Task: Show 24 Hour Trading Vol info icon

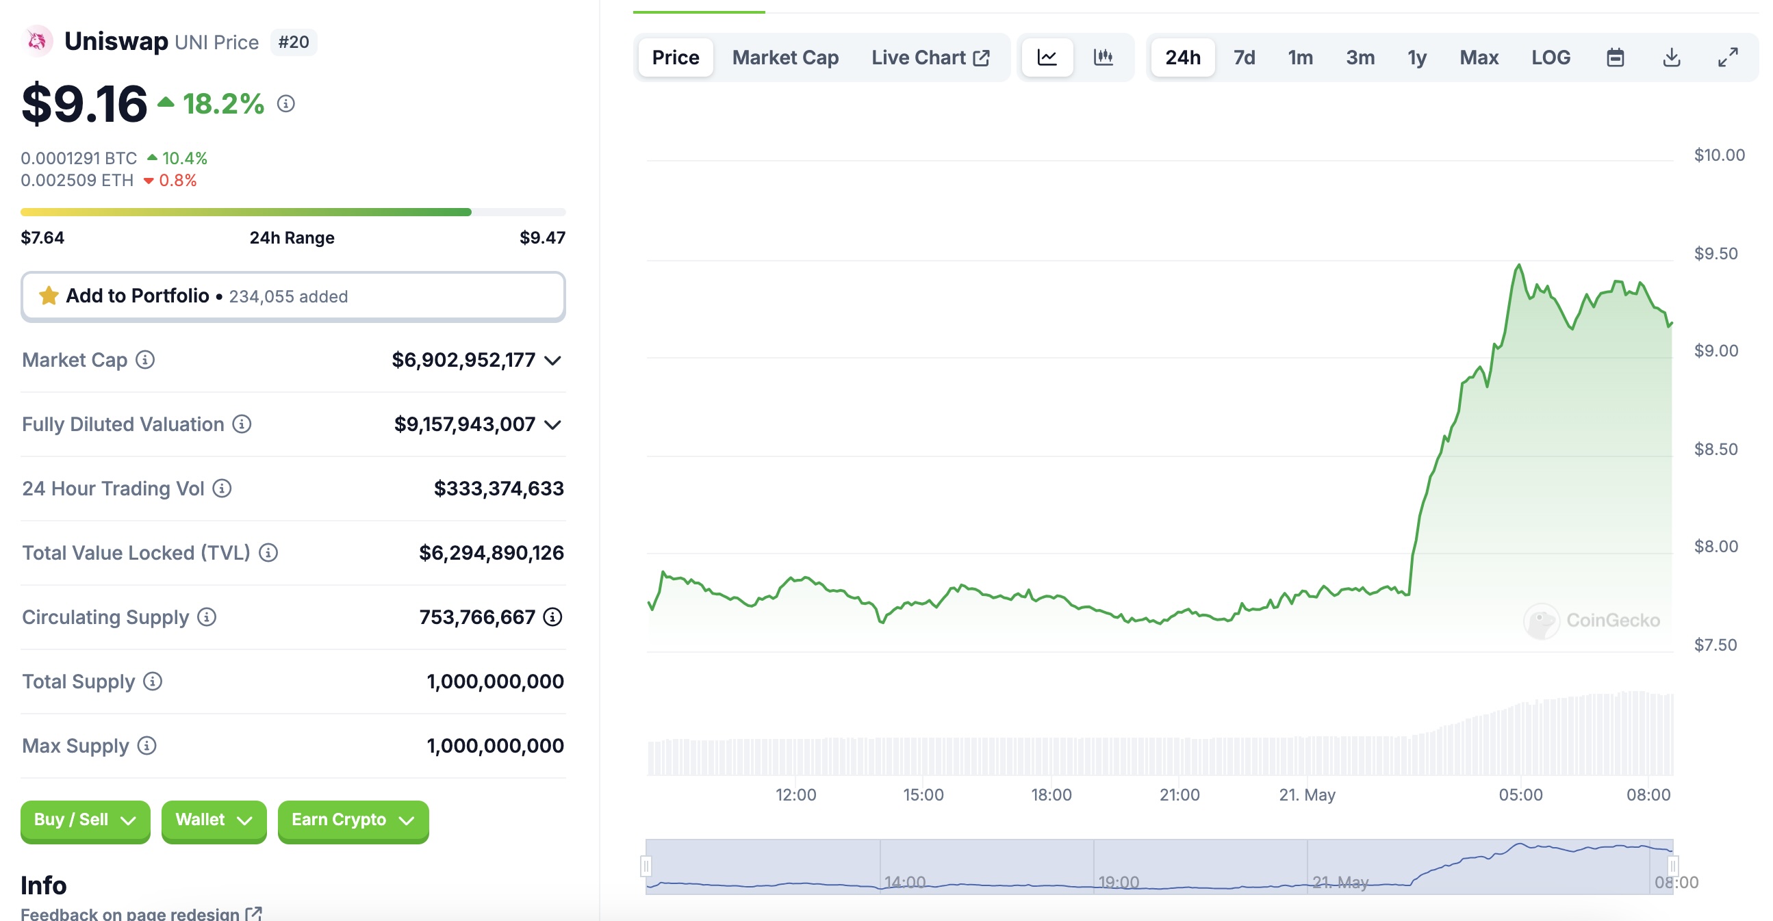Action: [x=222, y=489]
